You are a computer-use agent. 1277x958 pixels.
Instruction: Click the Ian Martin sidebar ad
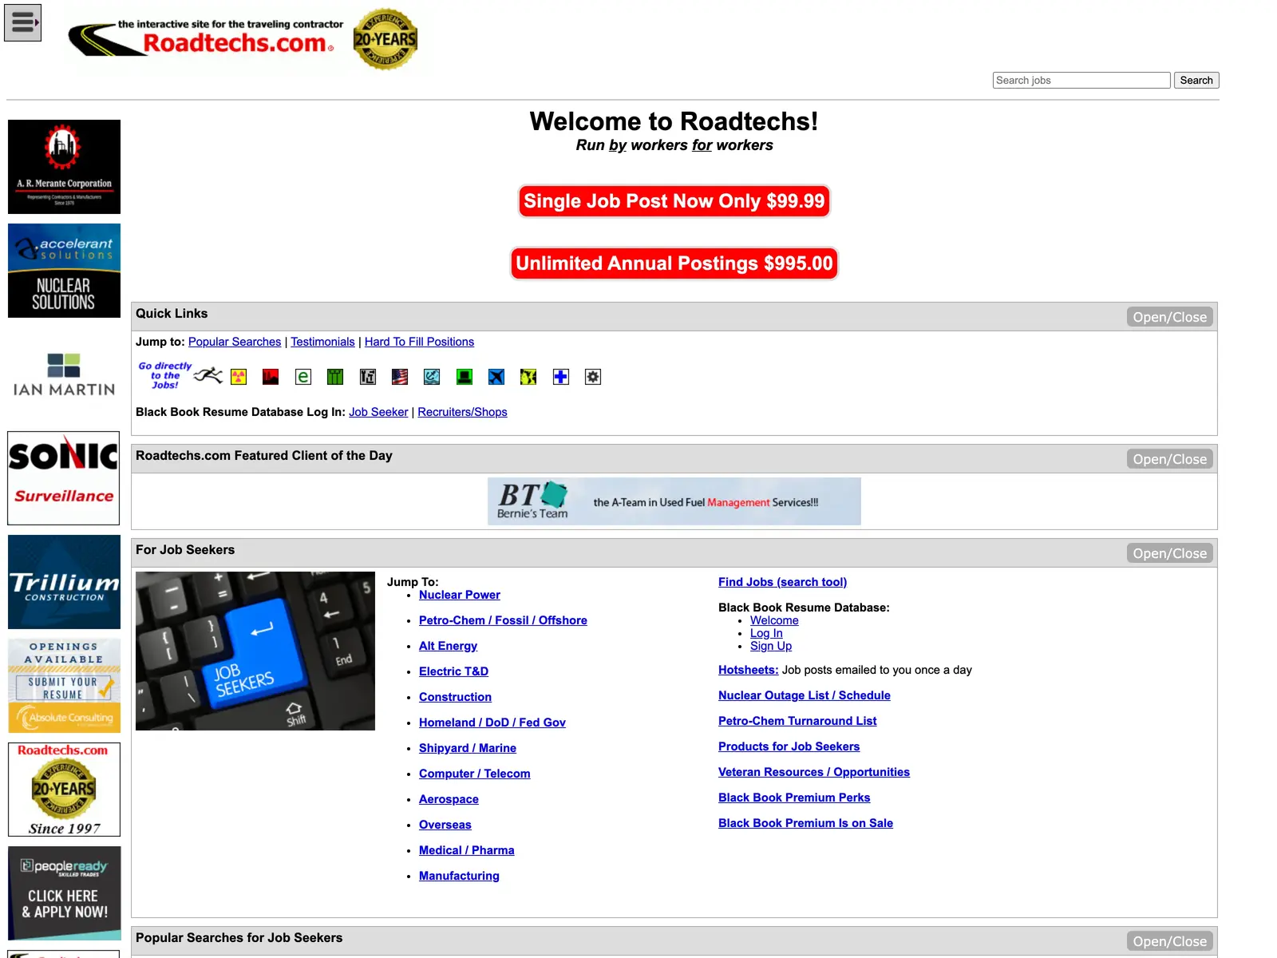click(64, 374)
